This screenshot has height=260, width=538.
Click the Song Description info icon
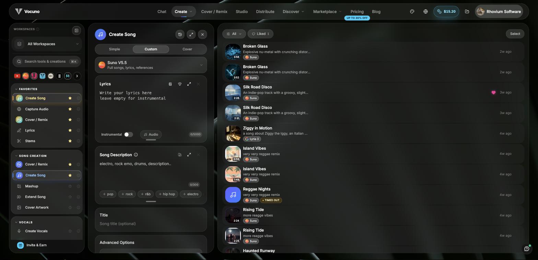click(136, 155)
